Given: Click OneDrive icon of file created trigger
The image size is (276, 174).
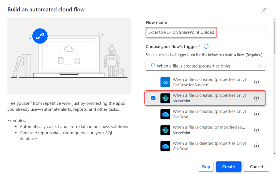Looking at the screenshot, I should click(x=165, y=114).
